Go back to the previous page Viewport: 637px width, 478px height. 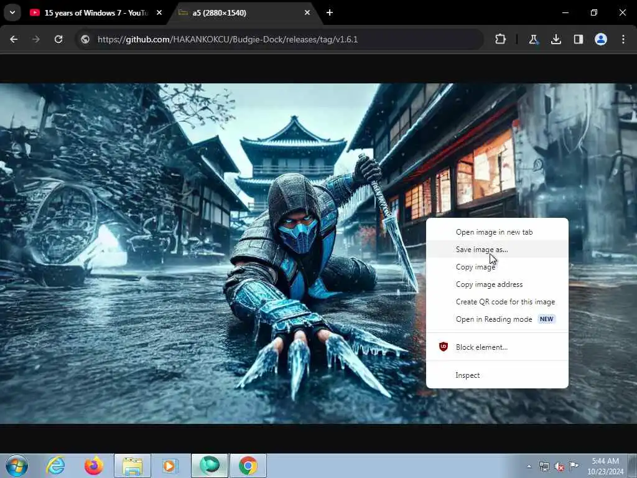pos(14,39)
